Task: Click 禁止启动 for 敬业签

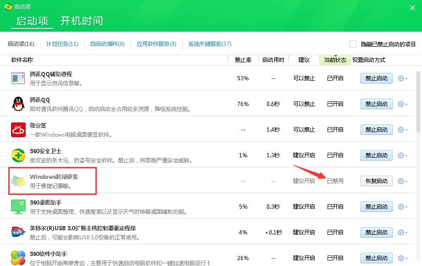Action: tap(376, 130)
